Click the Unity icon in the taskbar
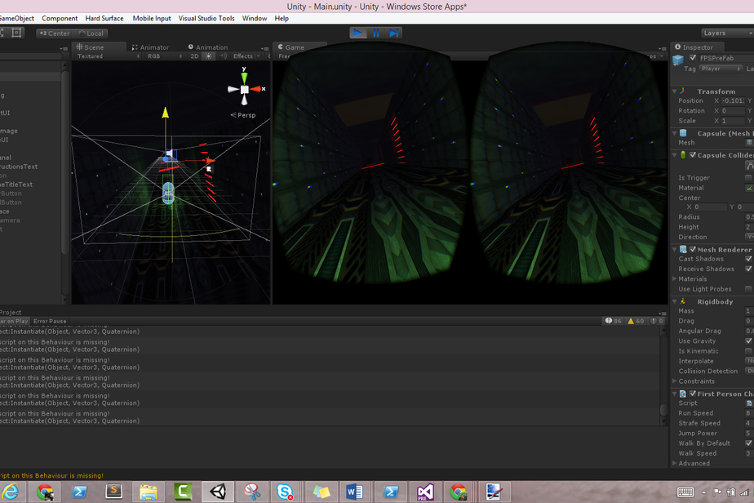This screenshot has height=503, width=754. (x=218, y=492)
